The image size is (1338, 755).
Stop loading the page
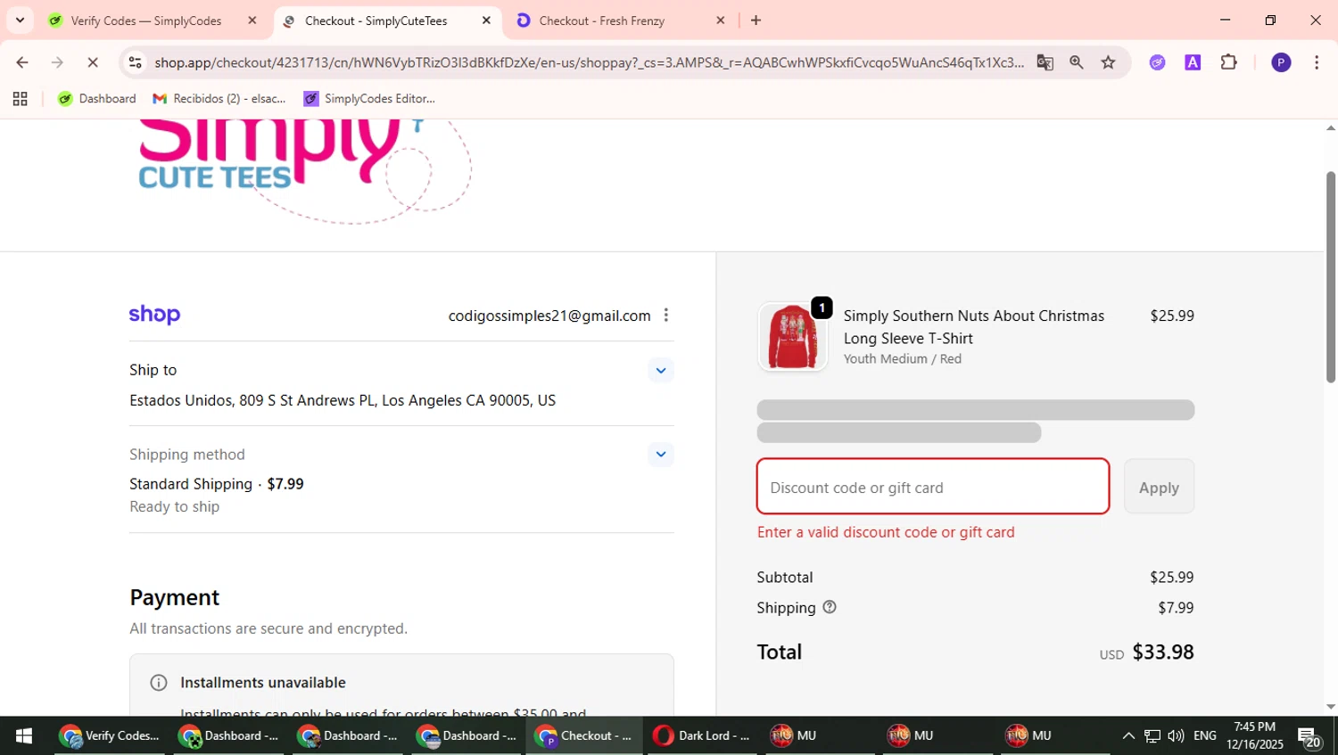pos(92,62)
